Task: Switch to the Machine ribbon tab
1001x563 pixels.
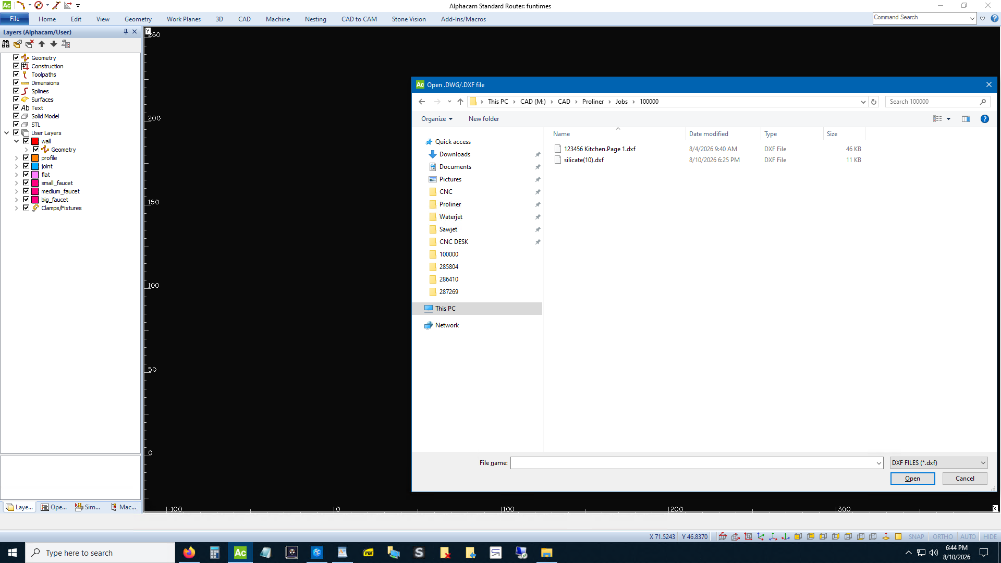Action: click(x=278, y=19)
